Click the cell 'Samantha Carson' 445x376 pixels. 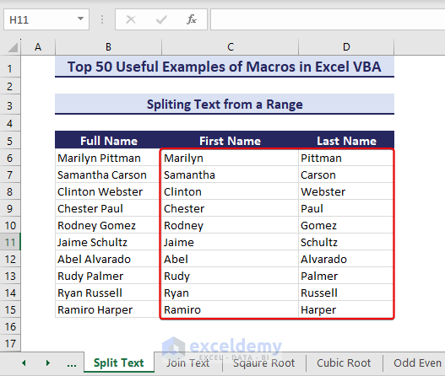[107, 175]
